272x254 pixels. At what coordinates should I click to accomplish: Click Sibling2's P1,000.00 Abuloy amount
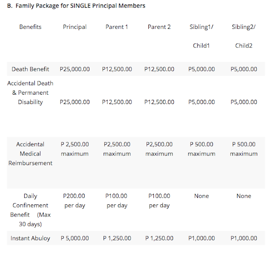[x=244, y=238]
